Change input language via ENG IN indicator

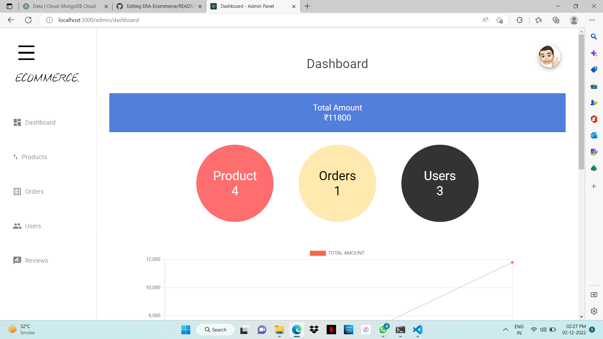click(519, 330)
